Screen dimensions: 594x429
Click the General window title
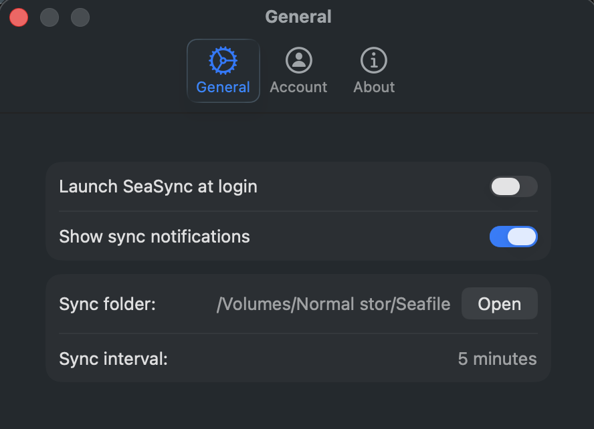coord(298,16)
